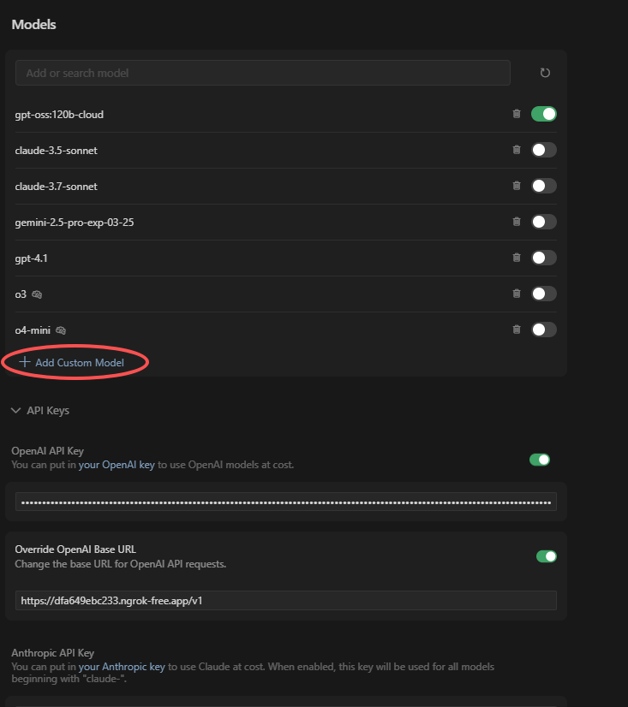Delete the gemini-2.5-pro-exp-03-25 model
The width and height of the screenshot is (628, 707).
517,222
